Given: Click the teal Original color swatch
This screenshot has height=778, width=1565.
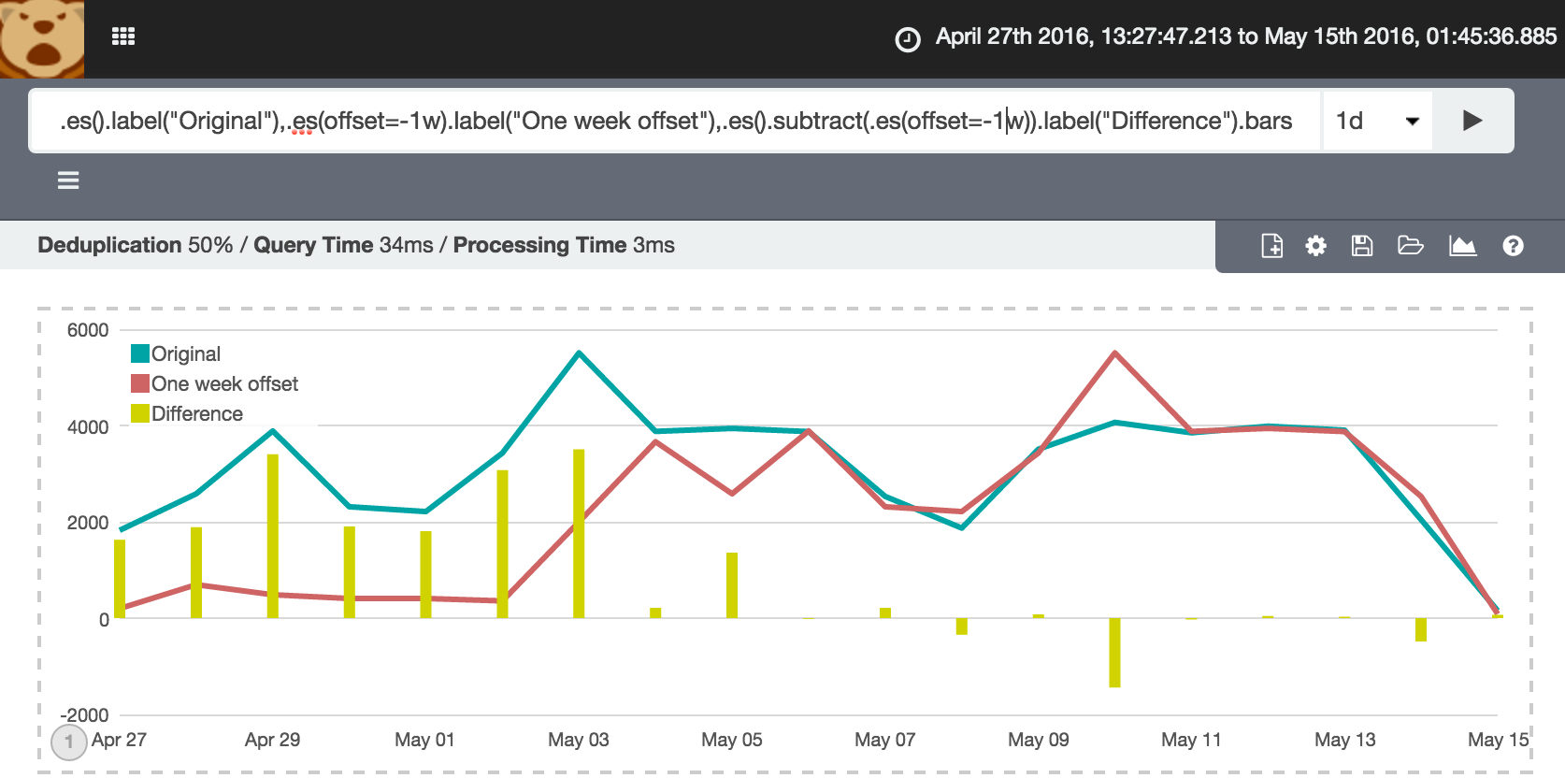Looking at the screenshot, I should (140, 353).
